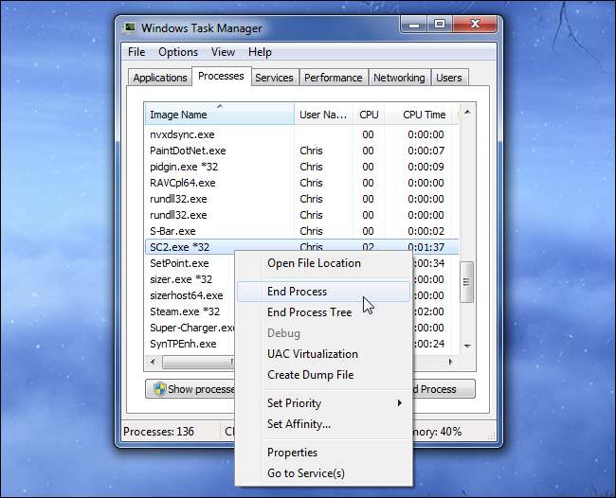This screenshot has height=498, width=616.
Task: Select Create Dump File menu entry
Action: pyautogui.click(x=324, y=374)
